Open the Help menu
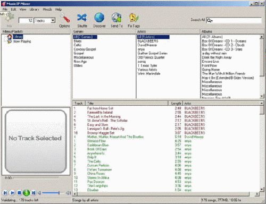The image size is (266, 204). 59,10
